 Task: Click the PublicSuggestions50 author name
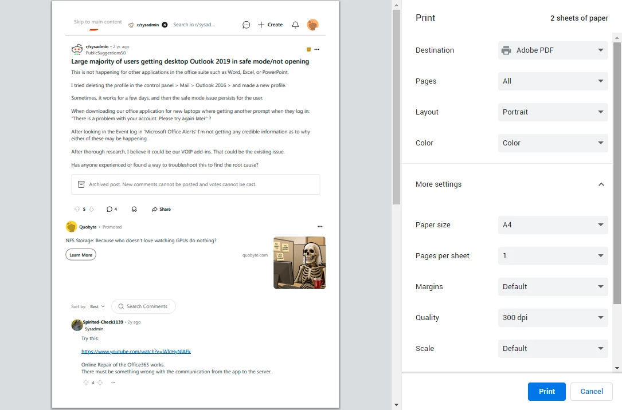(x=105, y=53)
